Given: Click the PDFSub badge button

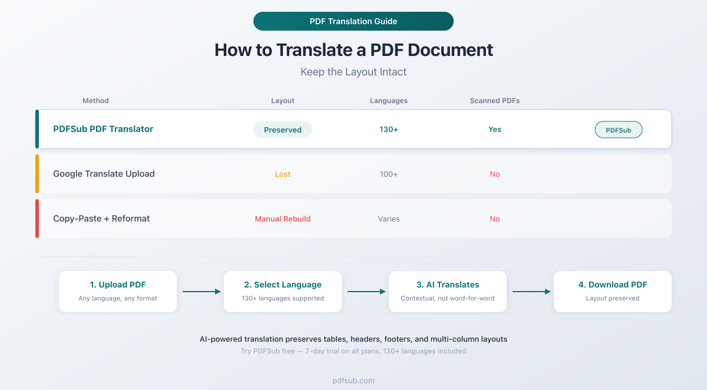Looking at the screenshot, I should [618, 130].
